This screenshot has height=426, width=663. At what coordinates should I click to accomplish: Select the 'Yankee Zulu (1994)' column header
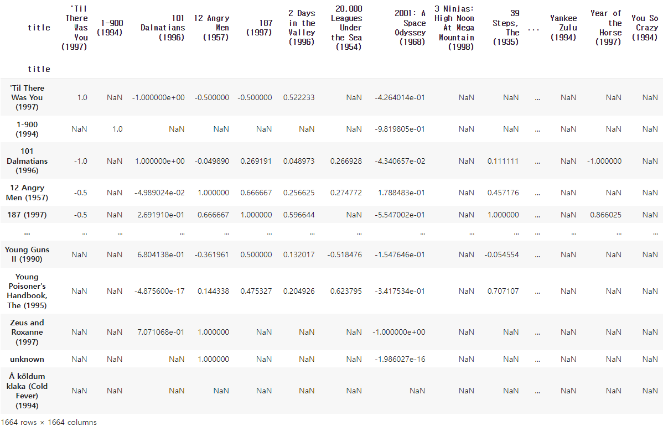click(563, 28)
